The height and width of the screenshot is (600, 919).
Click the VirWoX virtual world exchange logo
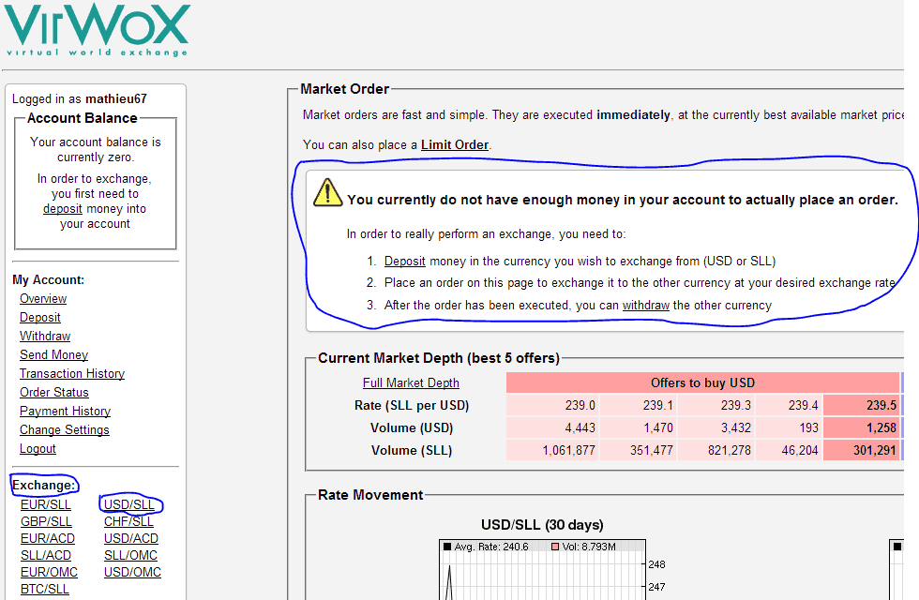96,29
